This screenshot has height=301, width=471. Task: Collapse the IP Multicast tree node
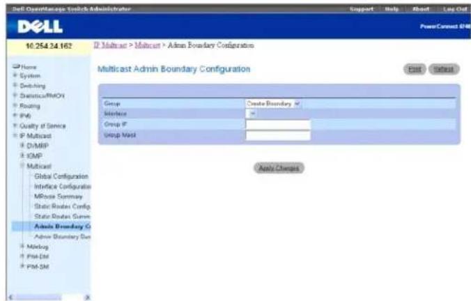coord(15,136)
